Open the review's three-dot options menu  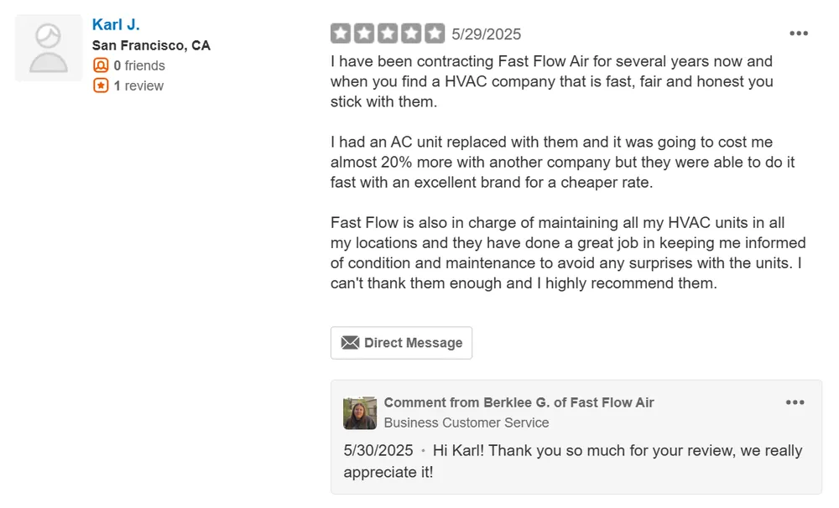click(x=799, y=34)
